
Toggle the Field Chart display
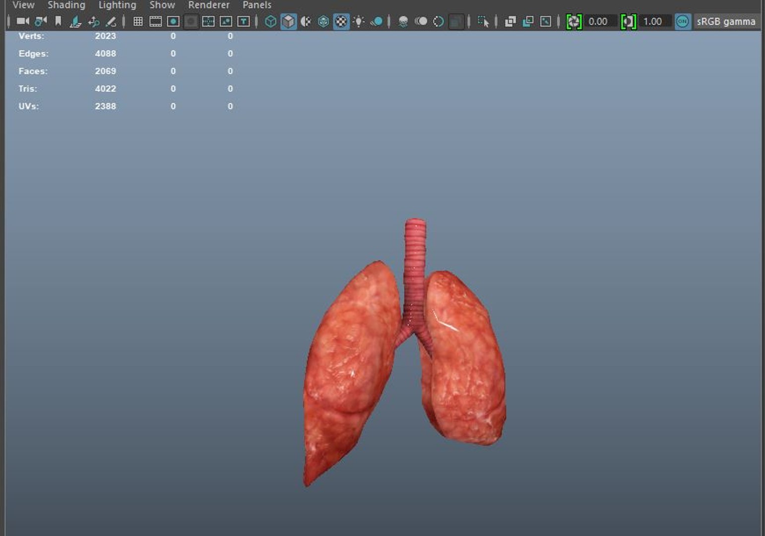(208, 21)
